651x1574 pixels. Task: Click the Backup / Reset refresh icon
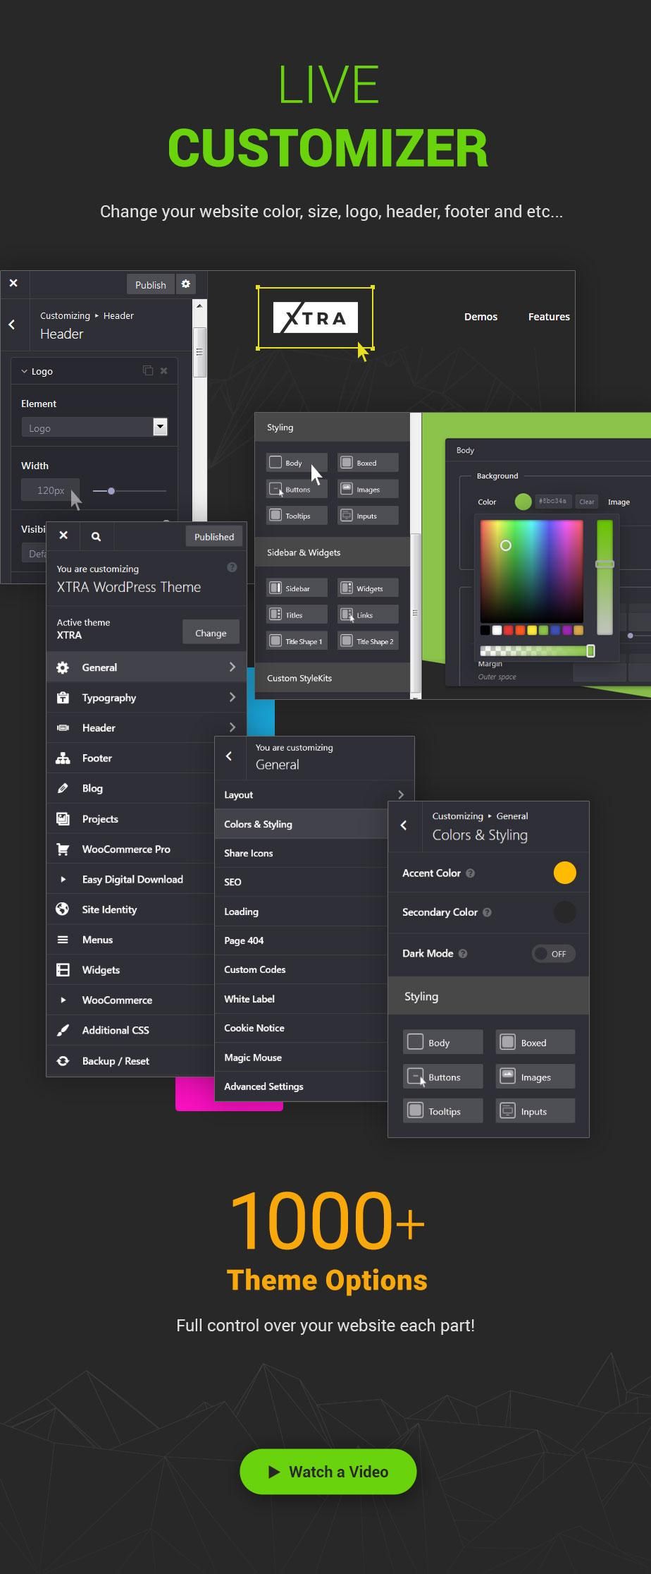click(63, 1061)
